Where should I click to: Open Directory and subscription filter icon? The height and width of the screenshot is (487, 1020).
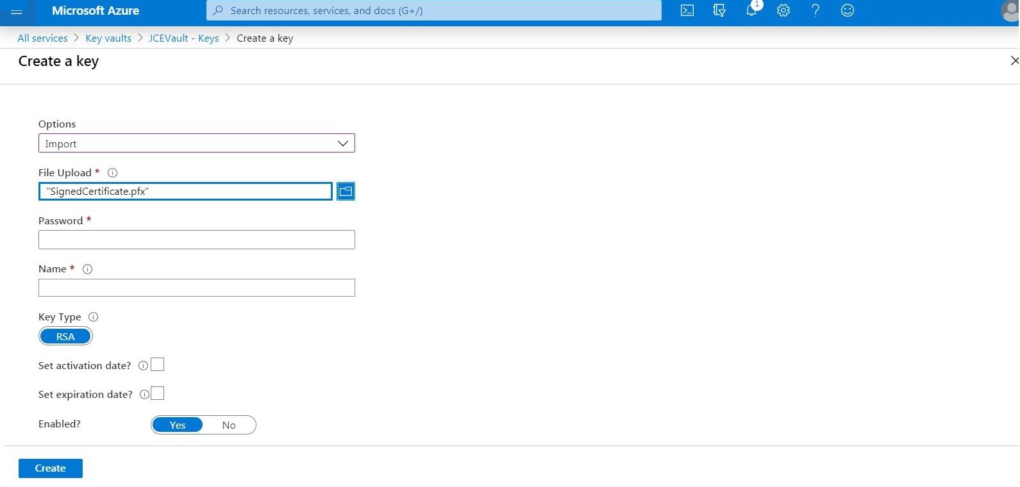click(x=719, y=11)
